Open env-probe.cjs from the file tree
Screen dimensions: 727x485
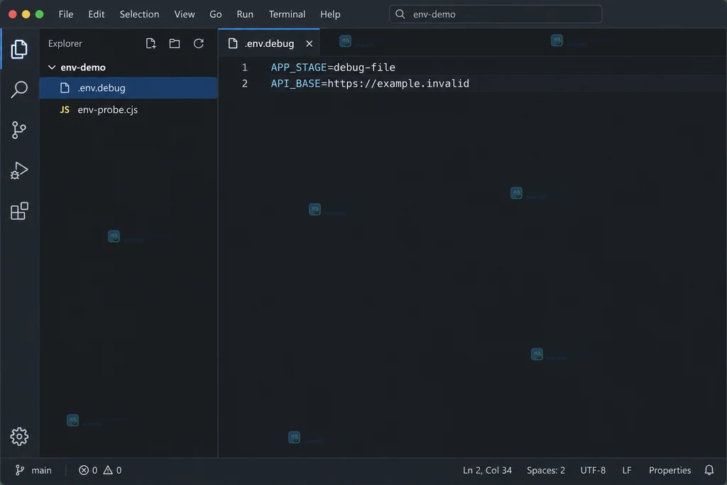pyautogui.click(x=129, y=109)
